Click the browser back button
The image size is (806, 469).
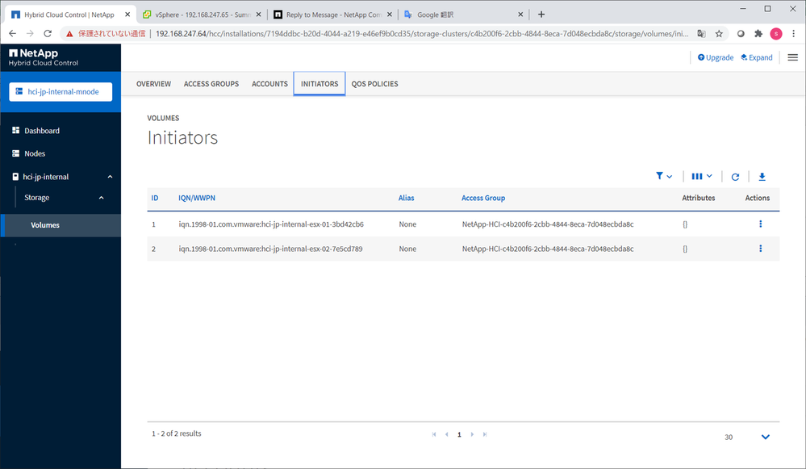coord(12,33)
